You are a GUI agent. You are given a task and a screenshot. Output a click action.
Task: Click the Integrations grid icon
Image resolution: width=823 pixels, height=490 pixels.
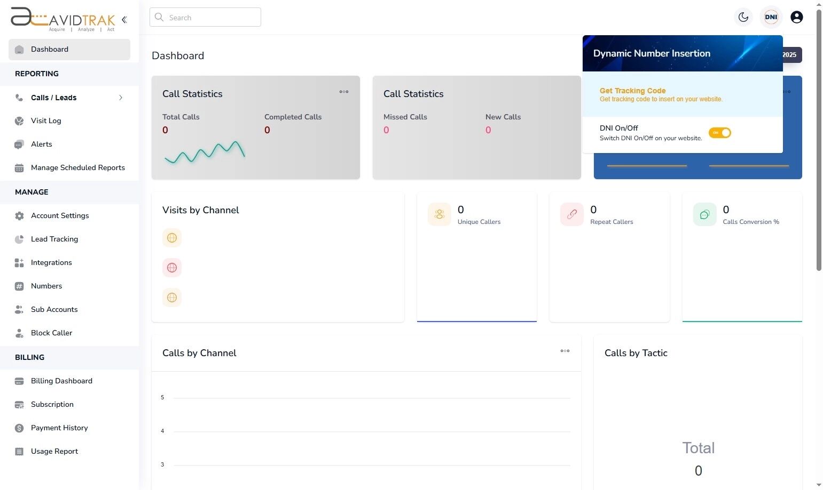[19, 263]
